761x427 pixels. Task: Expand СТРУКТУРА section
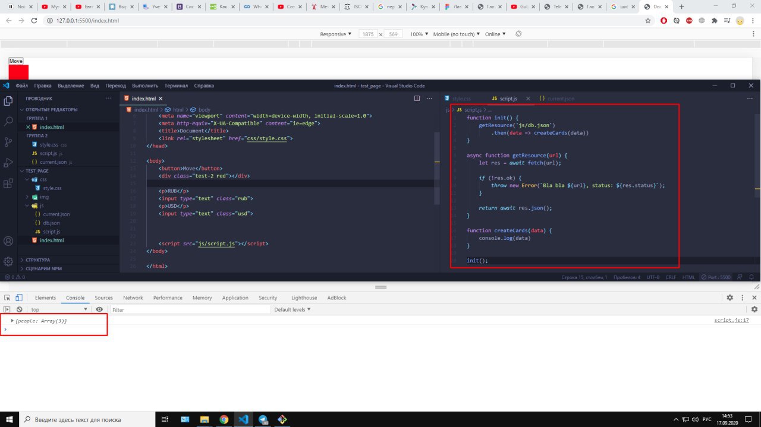click(37, 260)
